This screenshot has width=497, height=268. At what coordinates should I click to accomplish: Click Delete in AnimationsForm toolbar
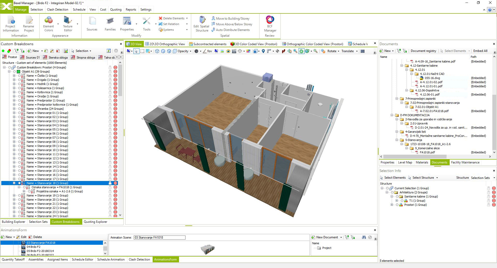35,237
